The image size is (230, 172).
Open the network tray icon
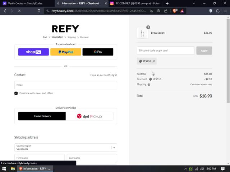tap(197, 169)
